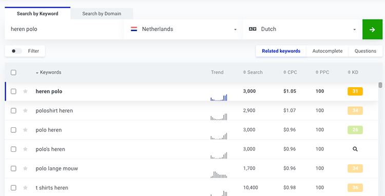Click the results table scrollbar thumb
This screenshot has width=385, height=196.
(380, 85)
